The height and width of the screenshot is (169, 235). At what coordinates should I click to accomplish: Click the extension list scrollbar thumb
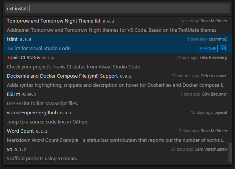[x=230, y=153]
